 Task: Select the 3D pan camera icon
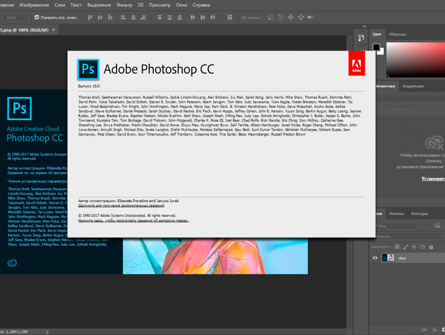pyautogui.click(x=291, y=17)
